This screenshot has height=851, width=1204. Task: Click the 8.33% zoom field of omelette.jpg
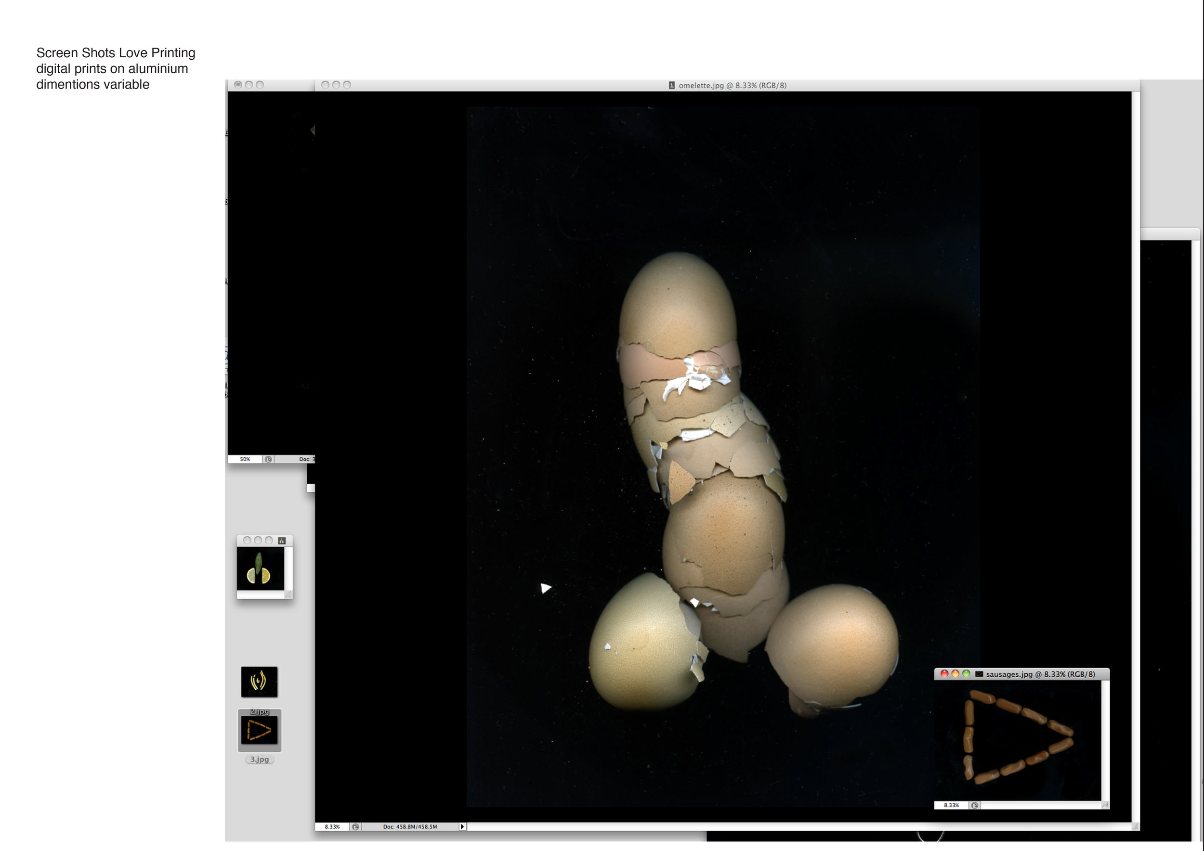point(332,826)
